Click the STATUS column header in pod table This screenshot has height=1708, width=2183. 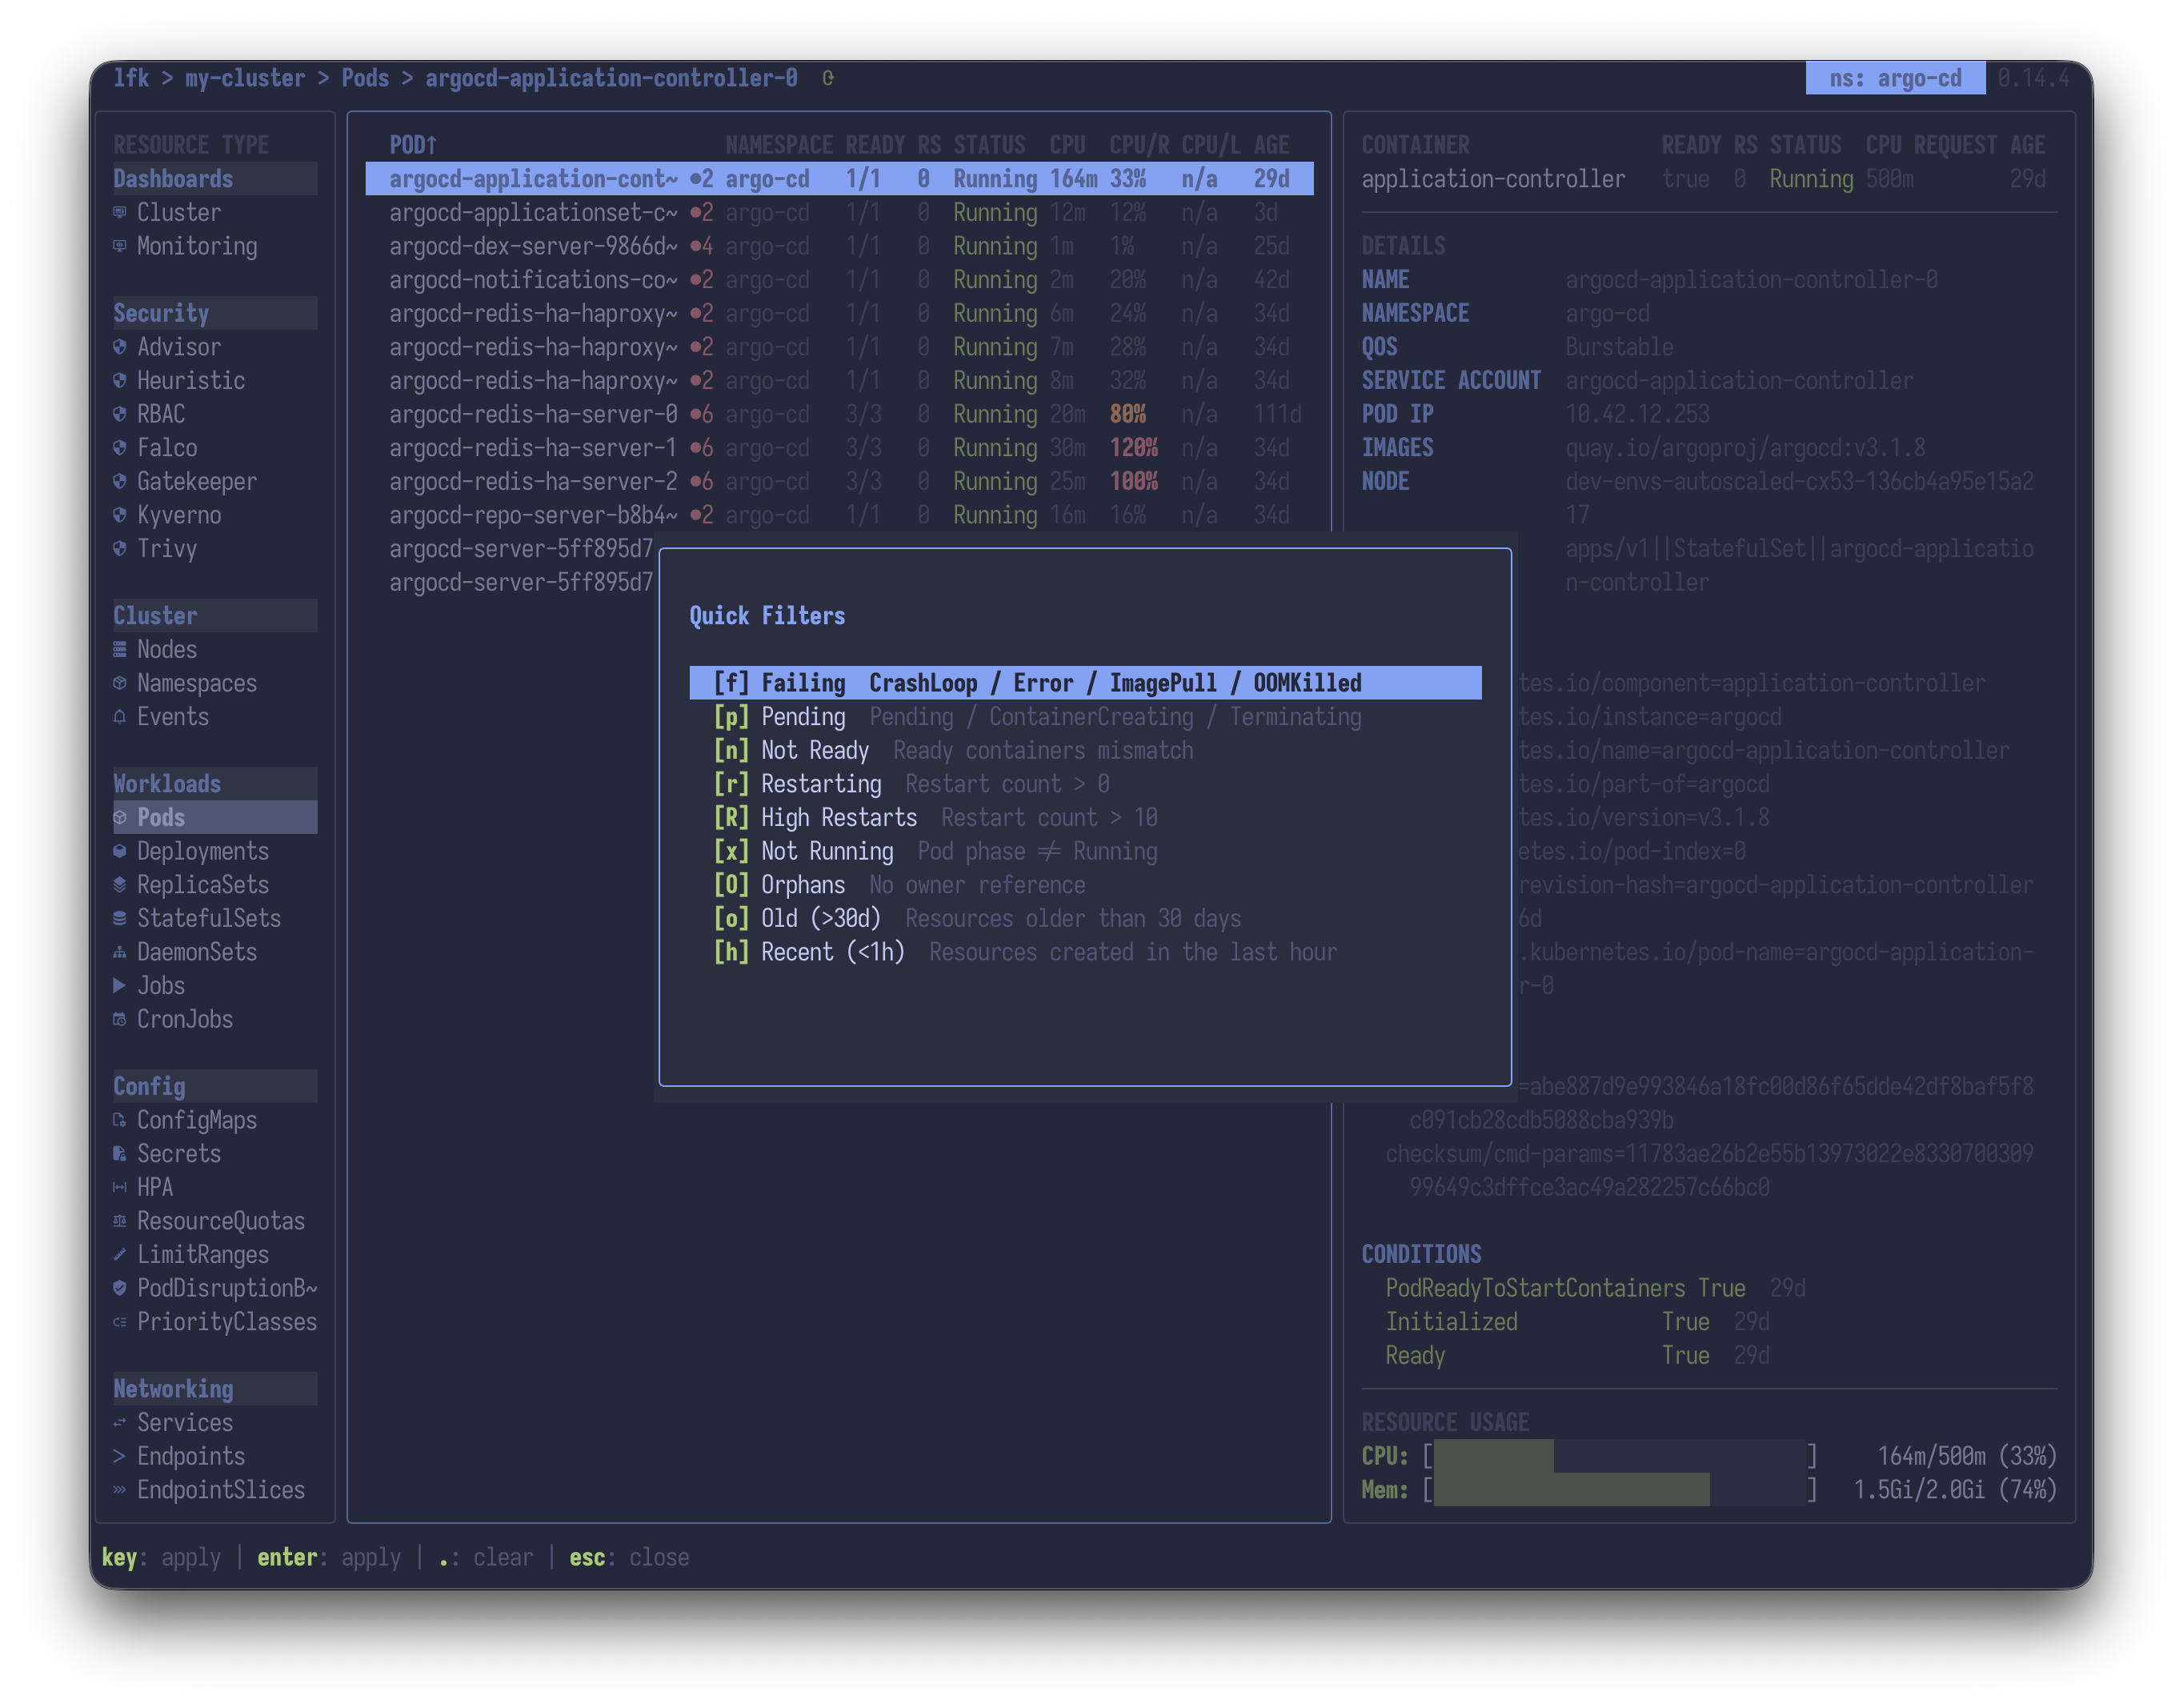point(988,145)
